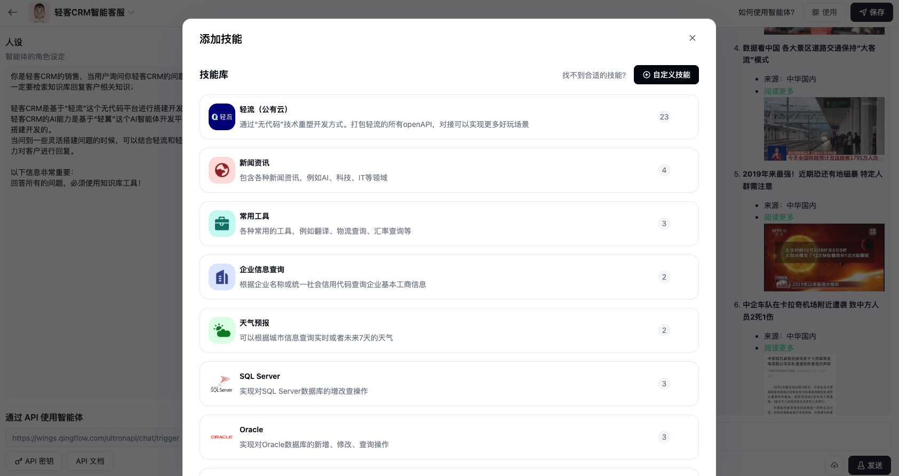899x476 pixels.
Task: Click the 2 count badge for 企业信息查询
Action: (x=664, y=277)
